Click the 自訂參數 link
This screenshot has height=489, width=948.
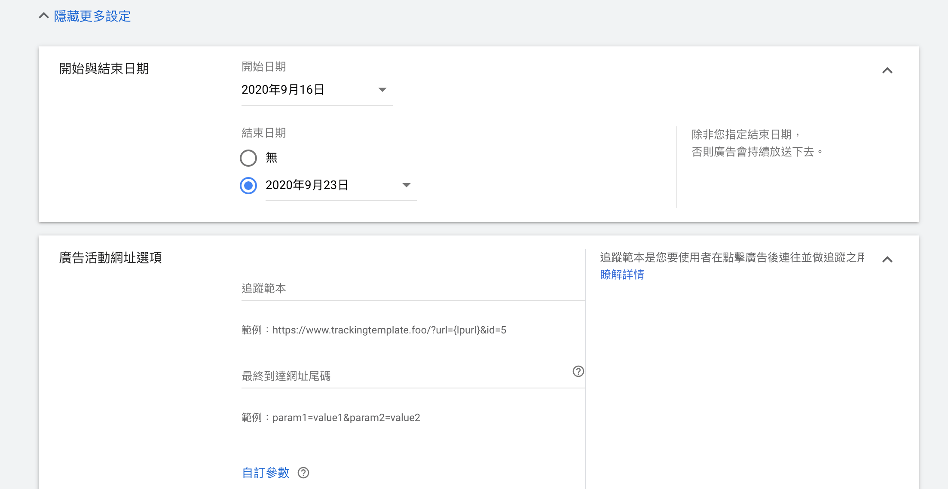(266, 473)
